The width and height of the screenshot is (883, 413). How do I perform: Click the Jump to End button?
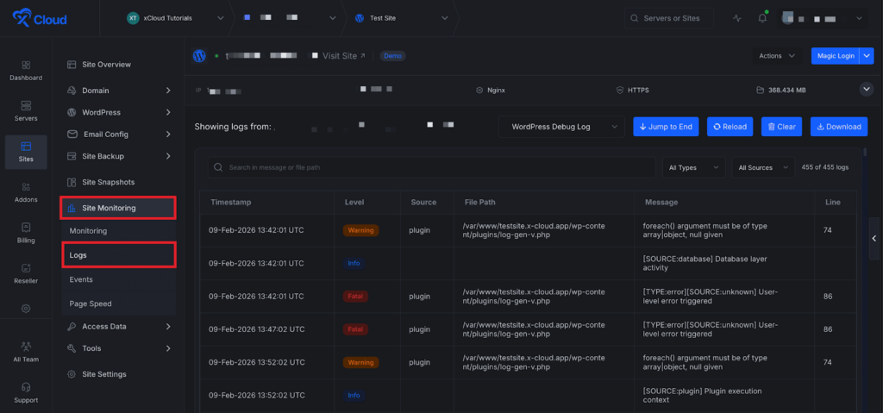tap(666, 127)
